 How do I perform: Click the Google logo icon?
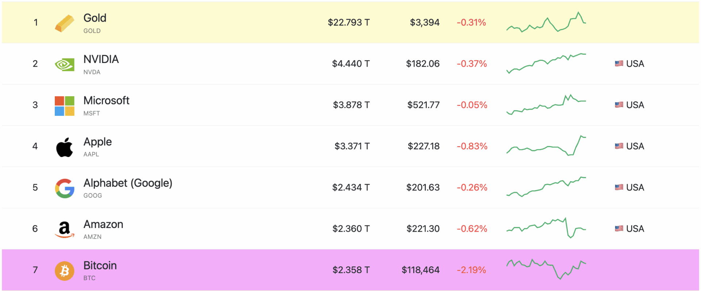[x=64, y=188]
